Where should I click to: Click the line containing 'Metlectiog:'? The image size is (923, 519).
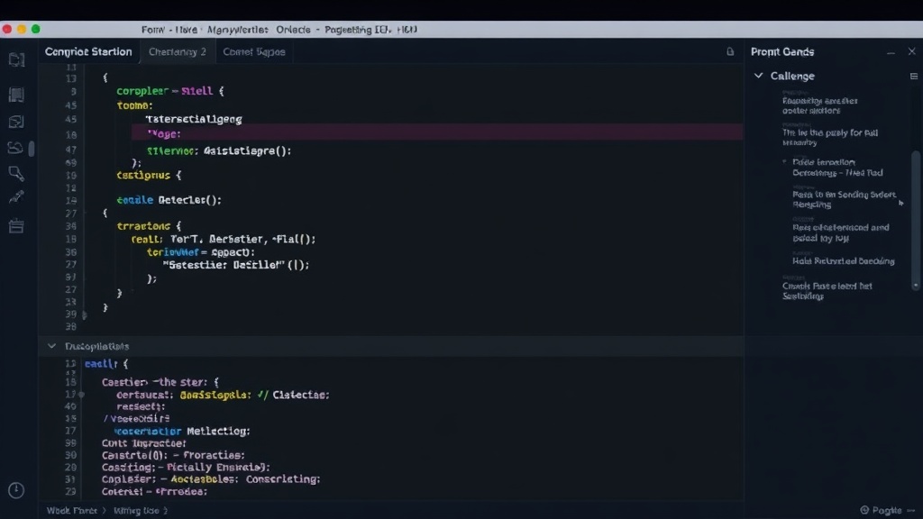pos(182,432)
